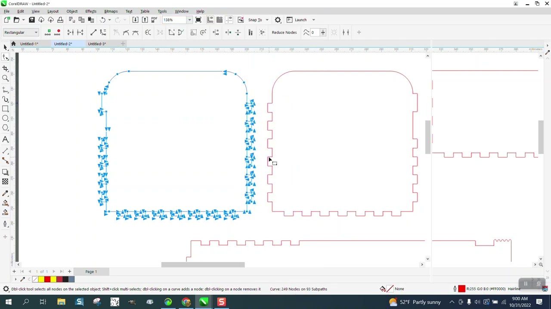Select the Parallel Dimension tool

5,150
